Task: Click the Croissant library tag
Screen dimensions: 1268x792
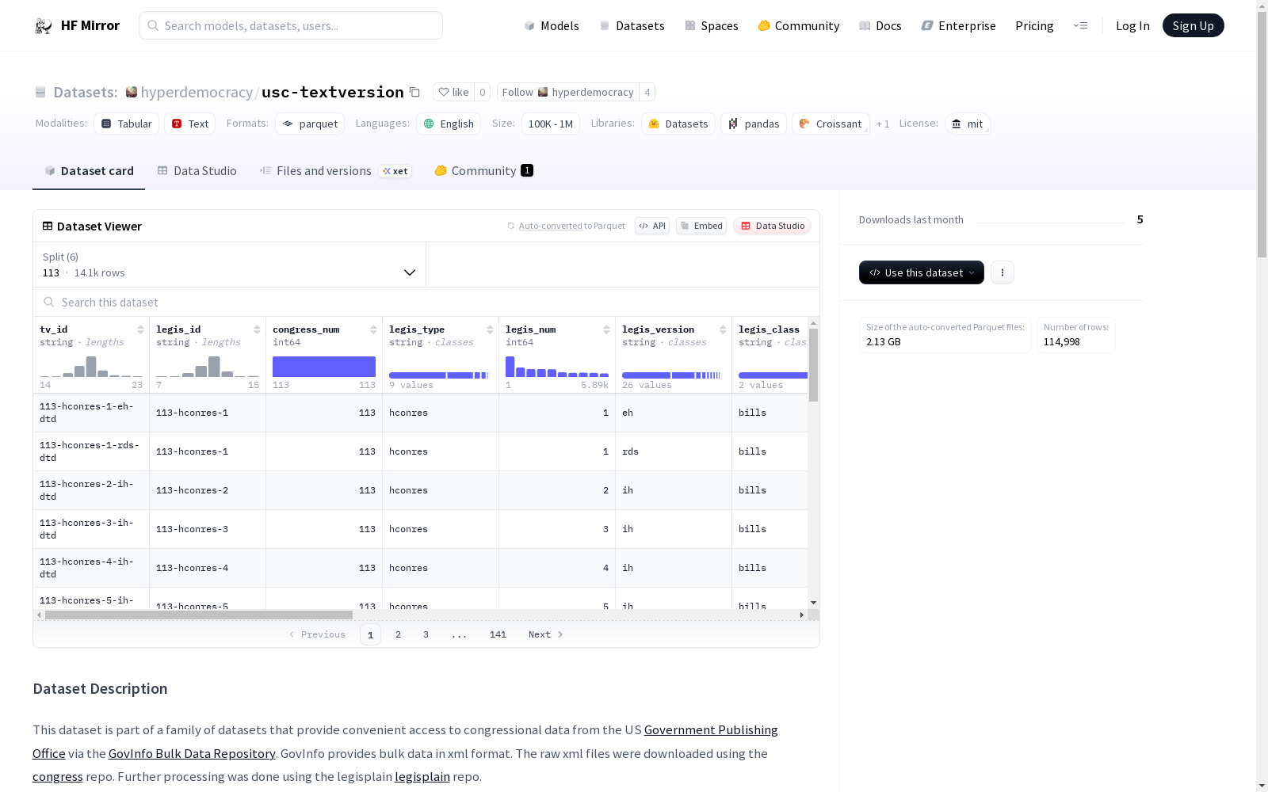Action: coord(831,124)
